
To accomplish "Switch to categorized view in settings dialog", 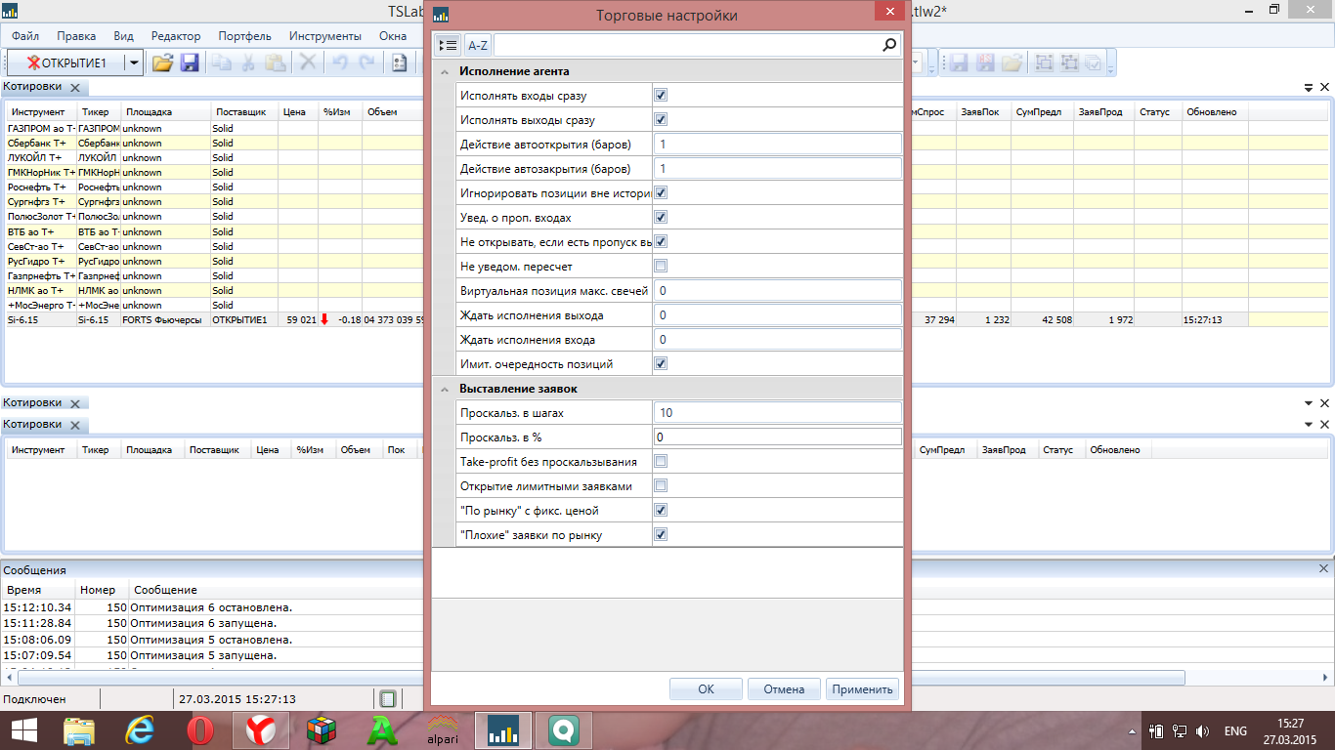I will 448,45.
